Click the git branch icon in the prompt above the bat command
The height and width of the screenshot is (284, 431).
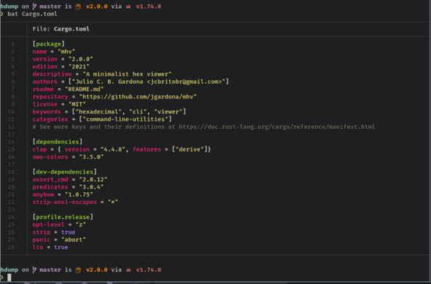[34, 7]
